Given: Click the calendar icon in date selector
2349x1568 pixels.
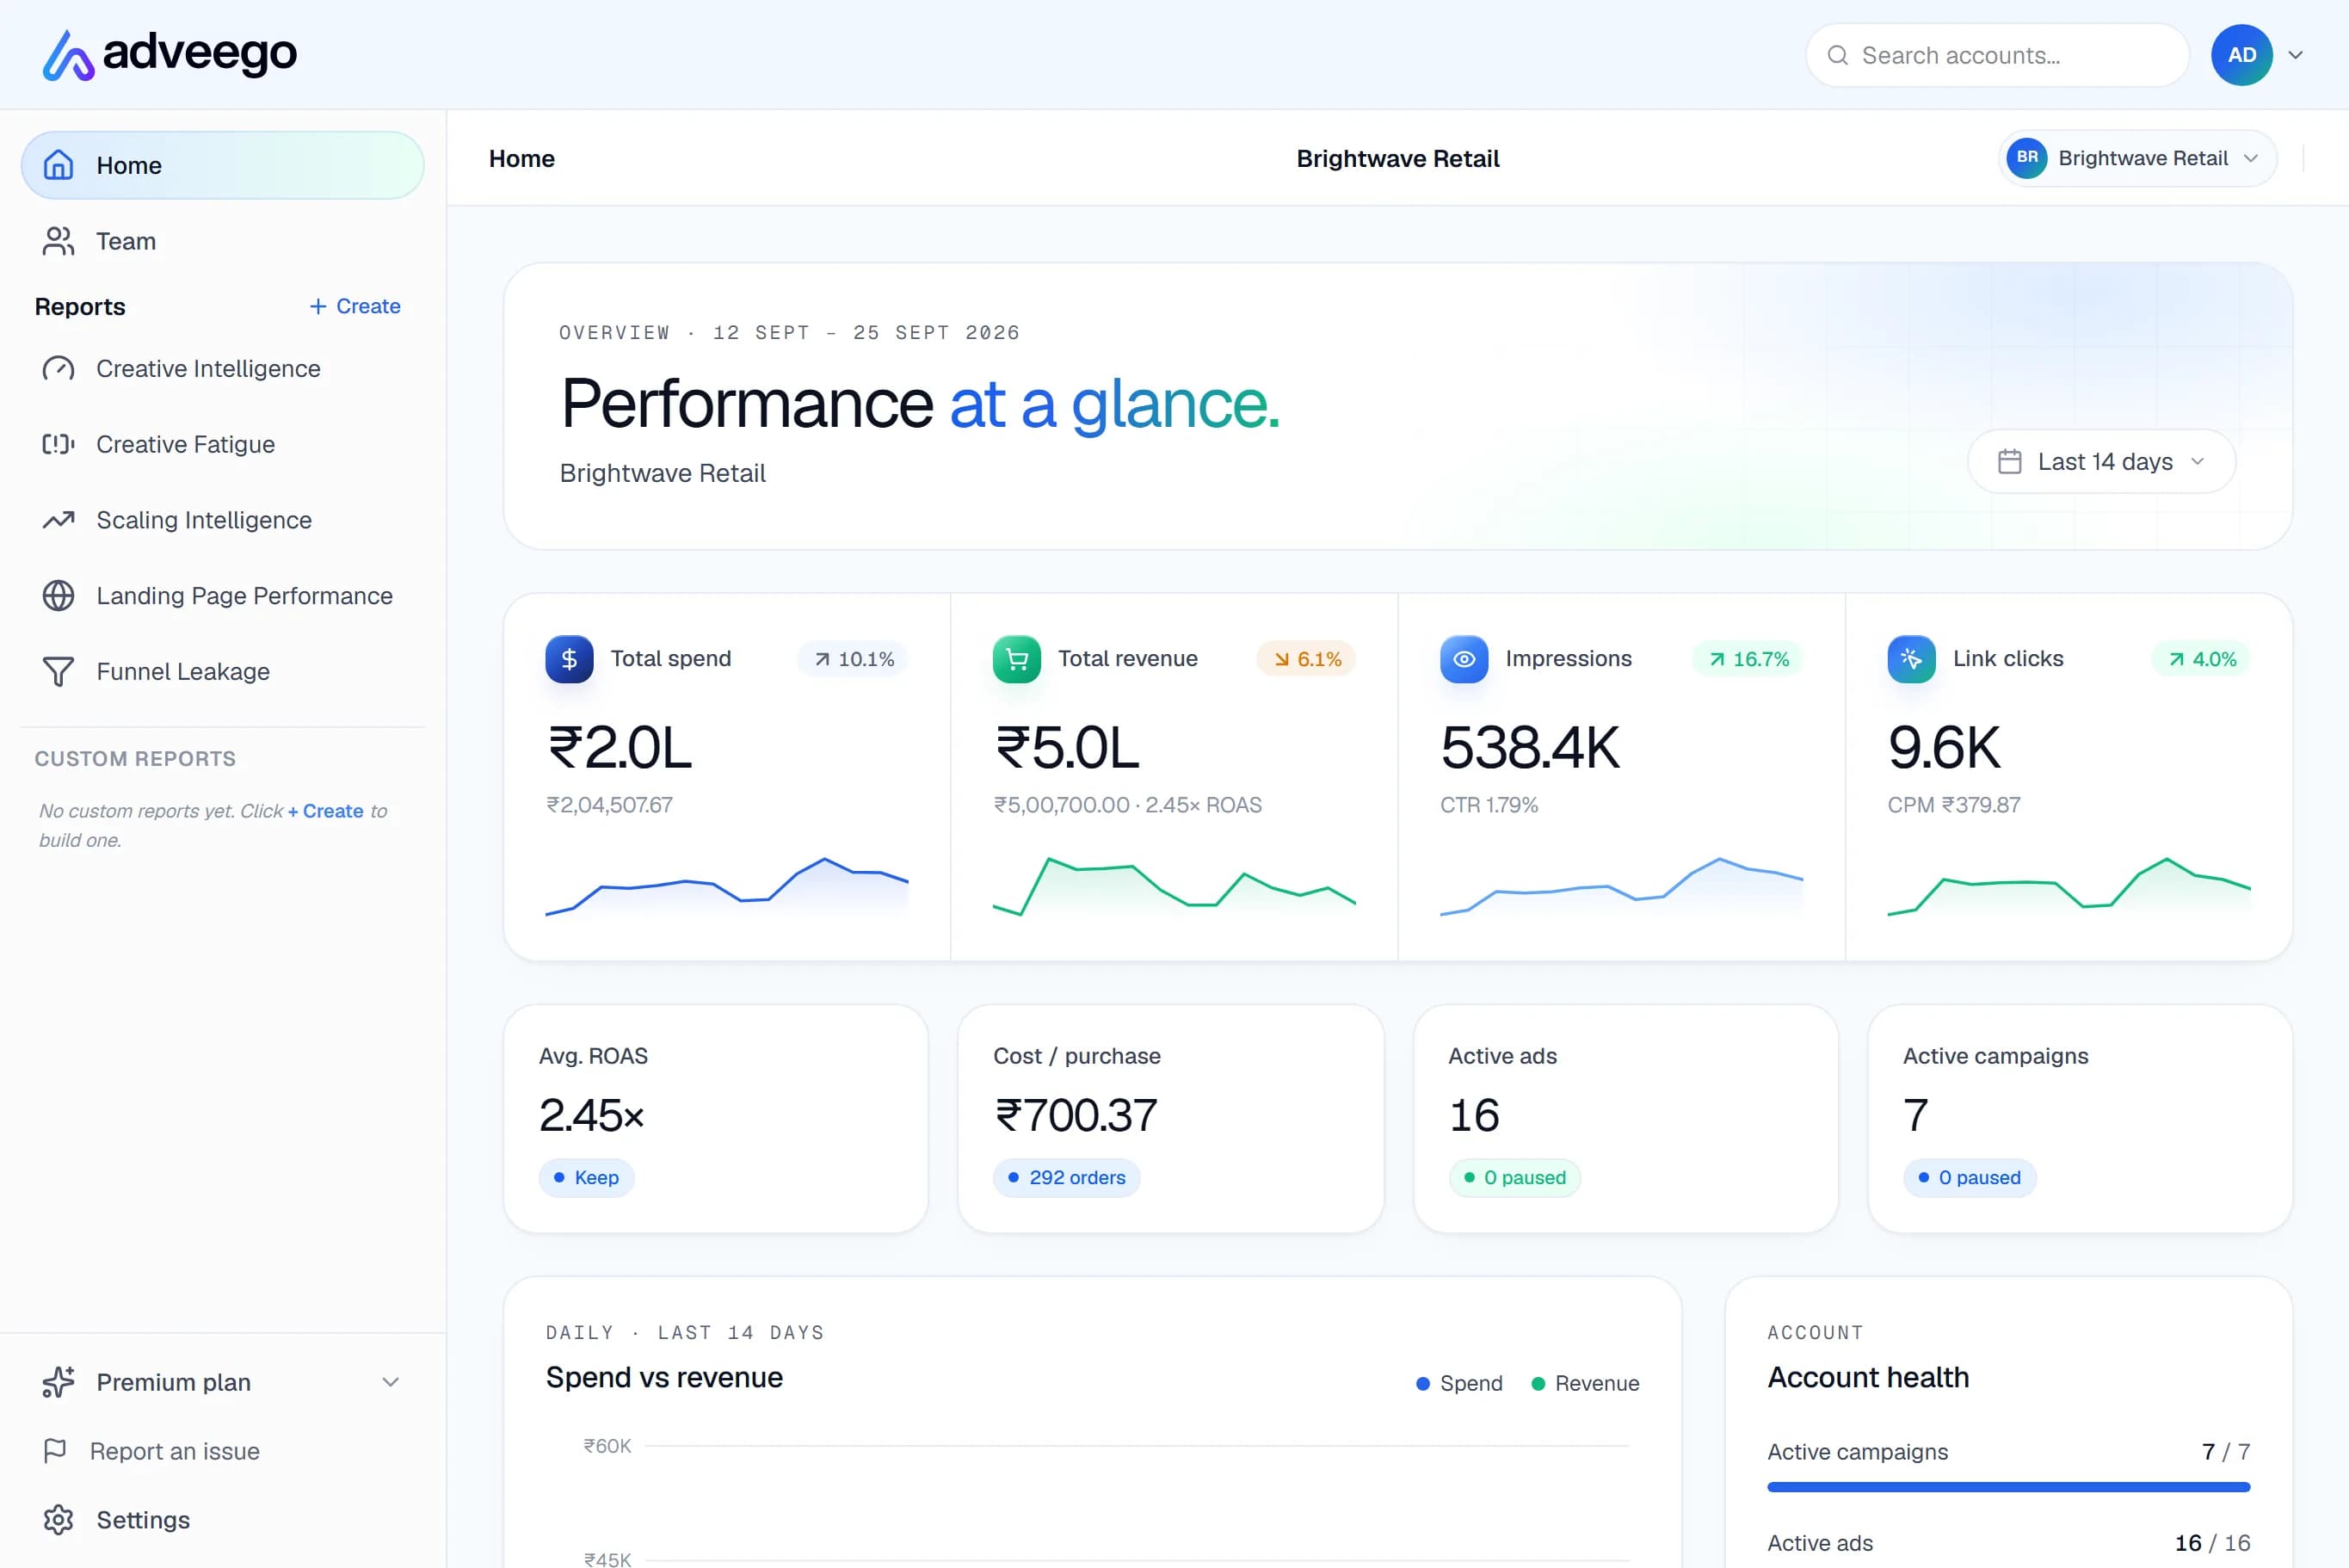Looking at the screenshot, I should [2009, 462].
